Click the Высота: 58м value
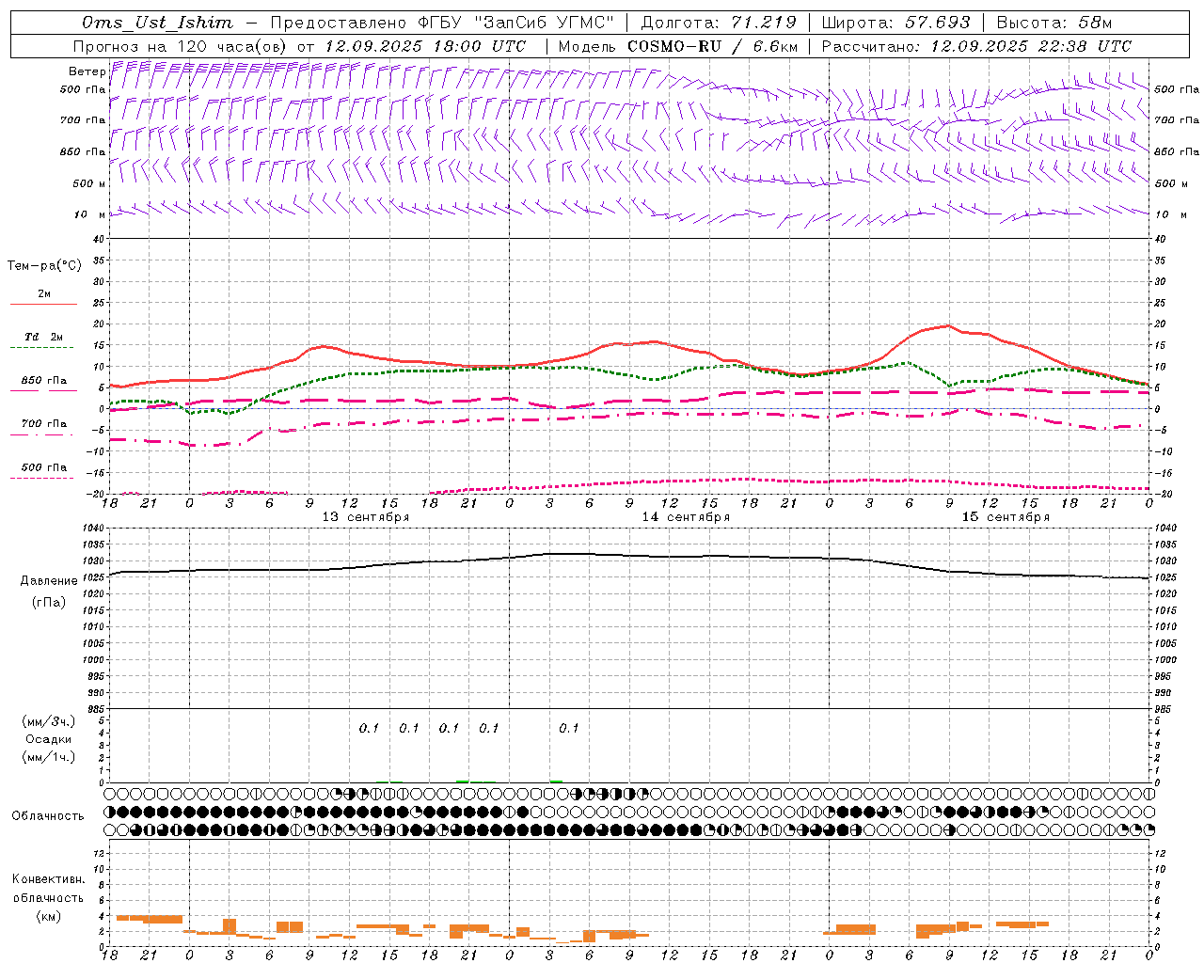Image resolution: width=1204 pixels, height=963 pixels. point(1053,23)
